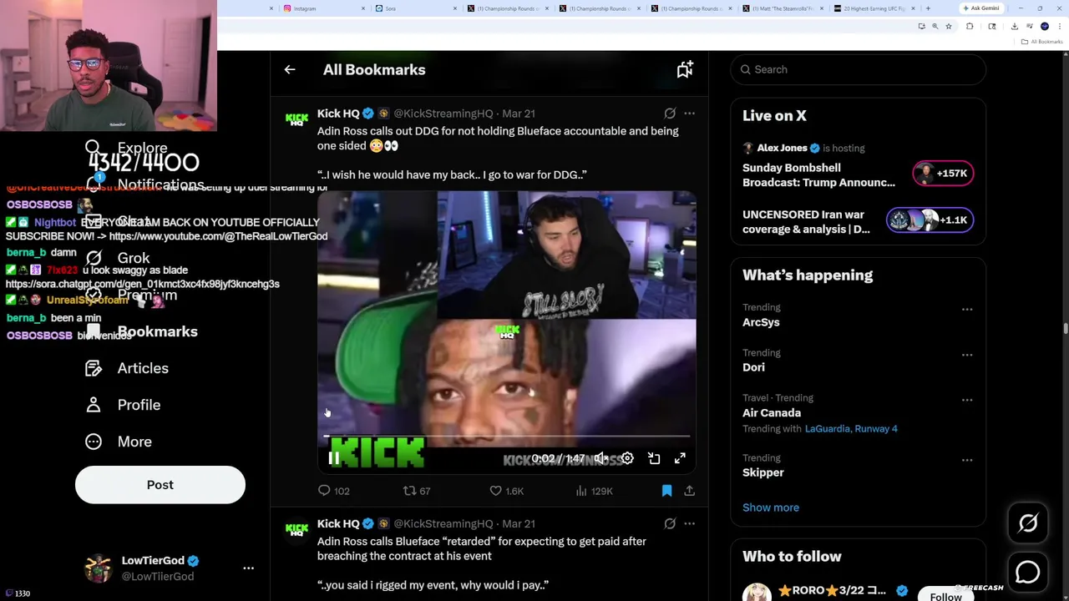Open the ArcSys trending topic

pyautogui.click(x=761, y=322)
